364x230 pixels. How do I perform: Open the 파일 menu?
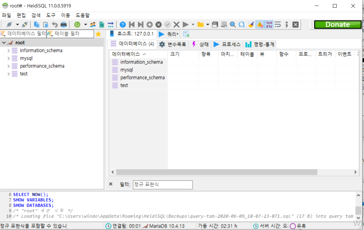[x=7, y=15]
